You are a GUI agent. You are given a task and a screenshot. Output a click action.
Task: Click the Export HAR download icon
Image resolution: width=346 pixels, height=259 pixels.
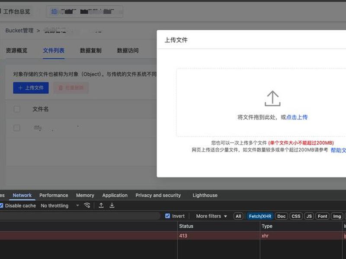pyautogui.click(x=112, y=205)
